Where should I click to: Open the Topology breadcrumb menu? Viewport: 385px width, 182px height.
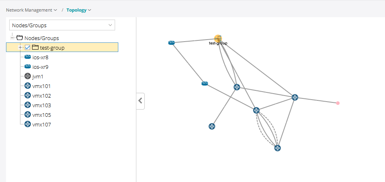click(79, 10)
